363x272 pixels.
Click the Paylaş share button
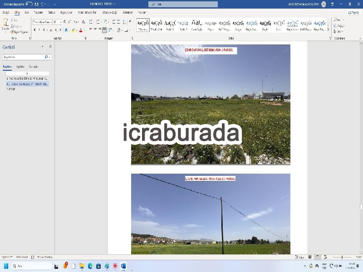coord(353,13)
